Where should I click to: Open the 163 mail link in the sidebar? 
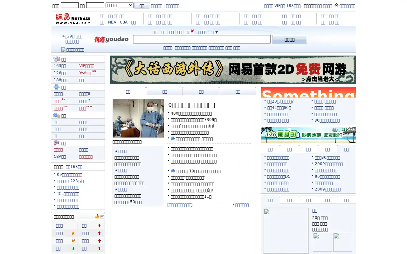click(x=60, y=66)
